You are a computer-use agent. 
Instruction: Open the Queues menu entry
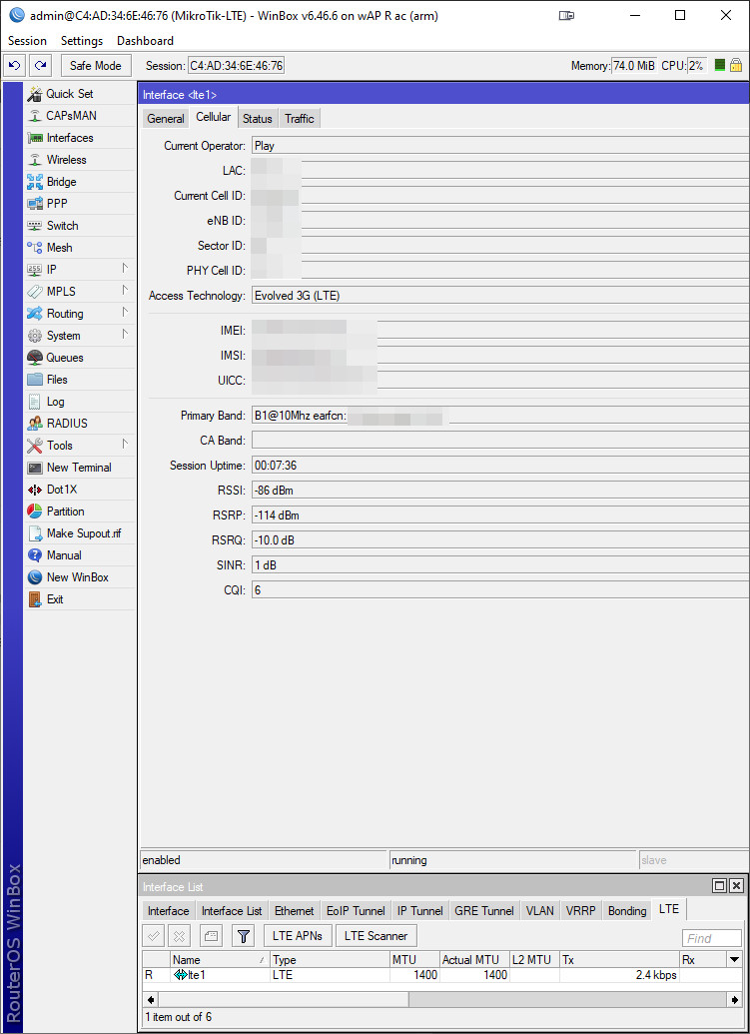click(80, 358)
